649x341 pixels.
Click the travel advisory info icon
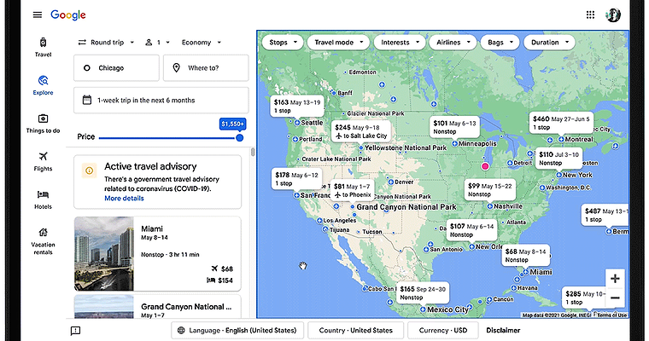[89, 170]
